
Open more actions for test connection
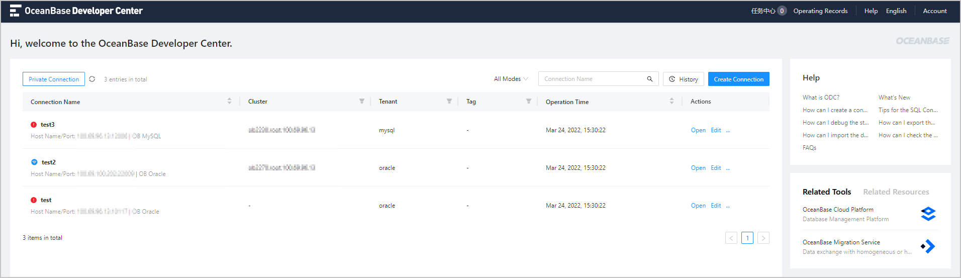[728, 206]
